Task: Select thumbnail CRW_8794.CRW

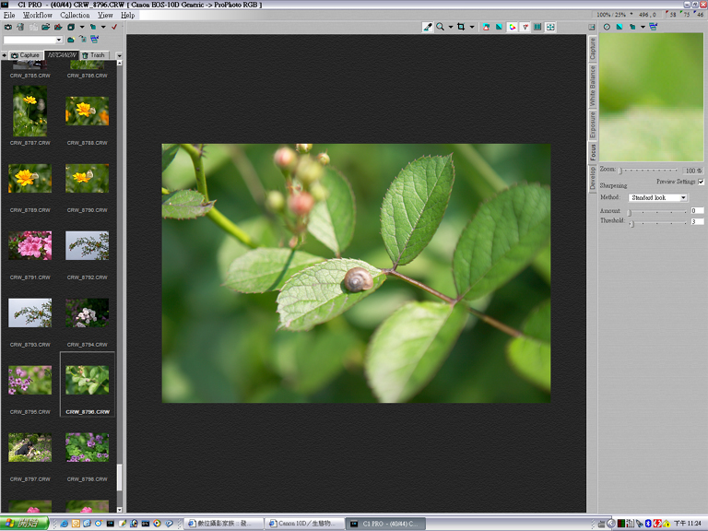Action: 88,313
